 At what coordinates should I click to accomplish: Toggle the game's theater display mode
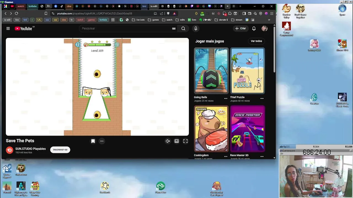(x=176, y=141)
